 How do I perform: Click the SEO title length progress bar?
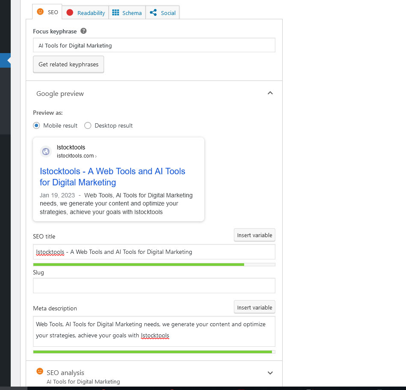coord(154,265)
